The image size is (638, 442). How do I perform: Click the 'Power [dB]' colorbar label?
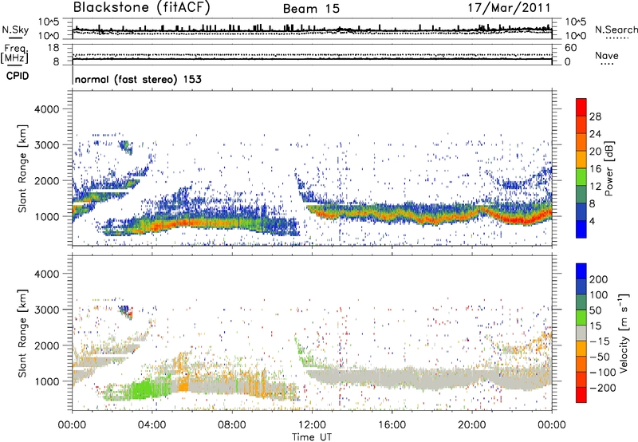click(x=609, y=168)
